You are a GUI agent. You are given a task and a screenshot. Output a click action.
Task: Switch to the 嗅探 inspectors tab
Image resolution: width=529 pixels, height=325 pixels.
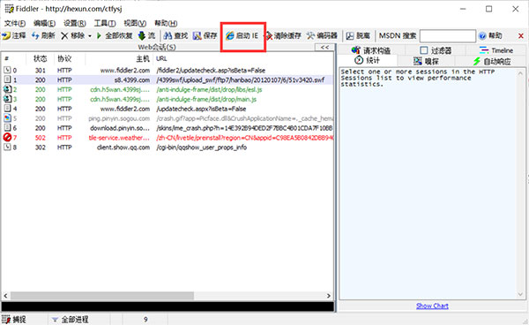point(426,61)
